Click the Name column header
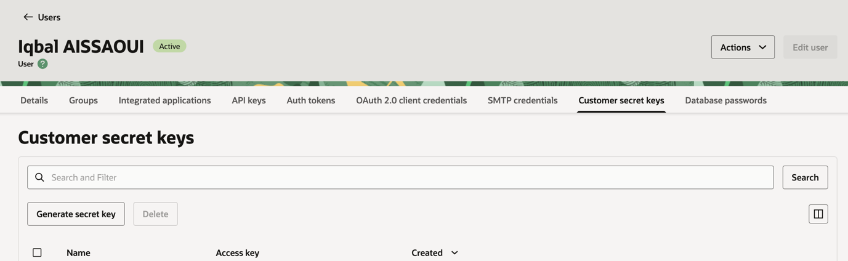Image resolution: width=848 pixels, height=261 pixels. click(x=78, y=252)
